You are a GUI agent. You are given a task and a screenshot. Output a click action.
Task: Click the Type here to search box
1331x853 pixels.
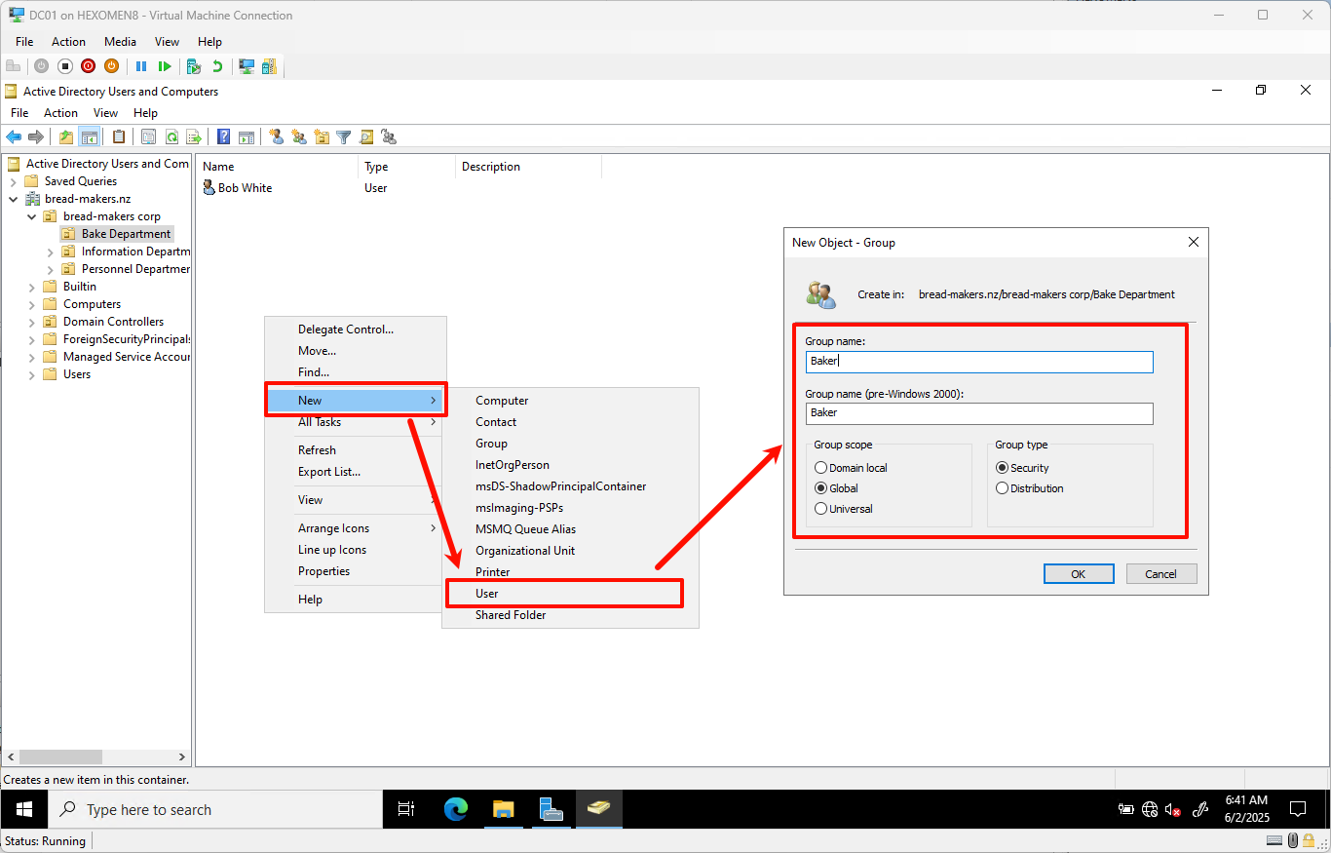point(214,809)
